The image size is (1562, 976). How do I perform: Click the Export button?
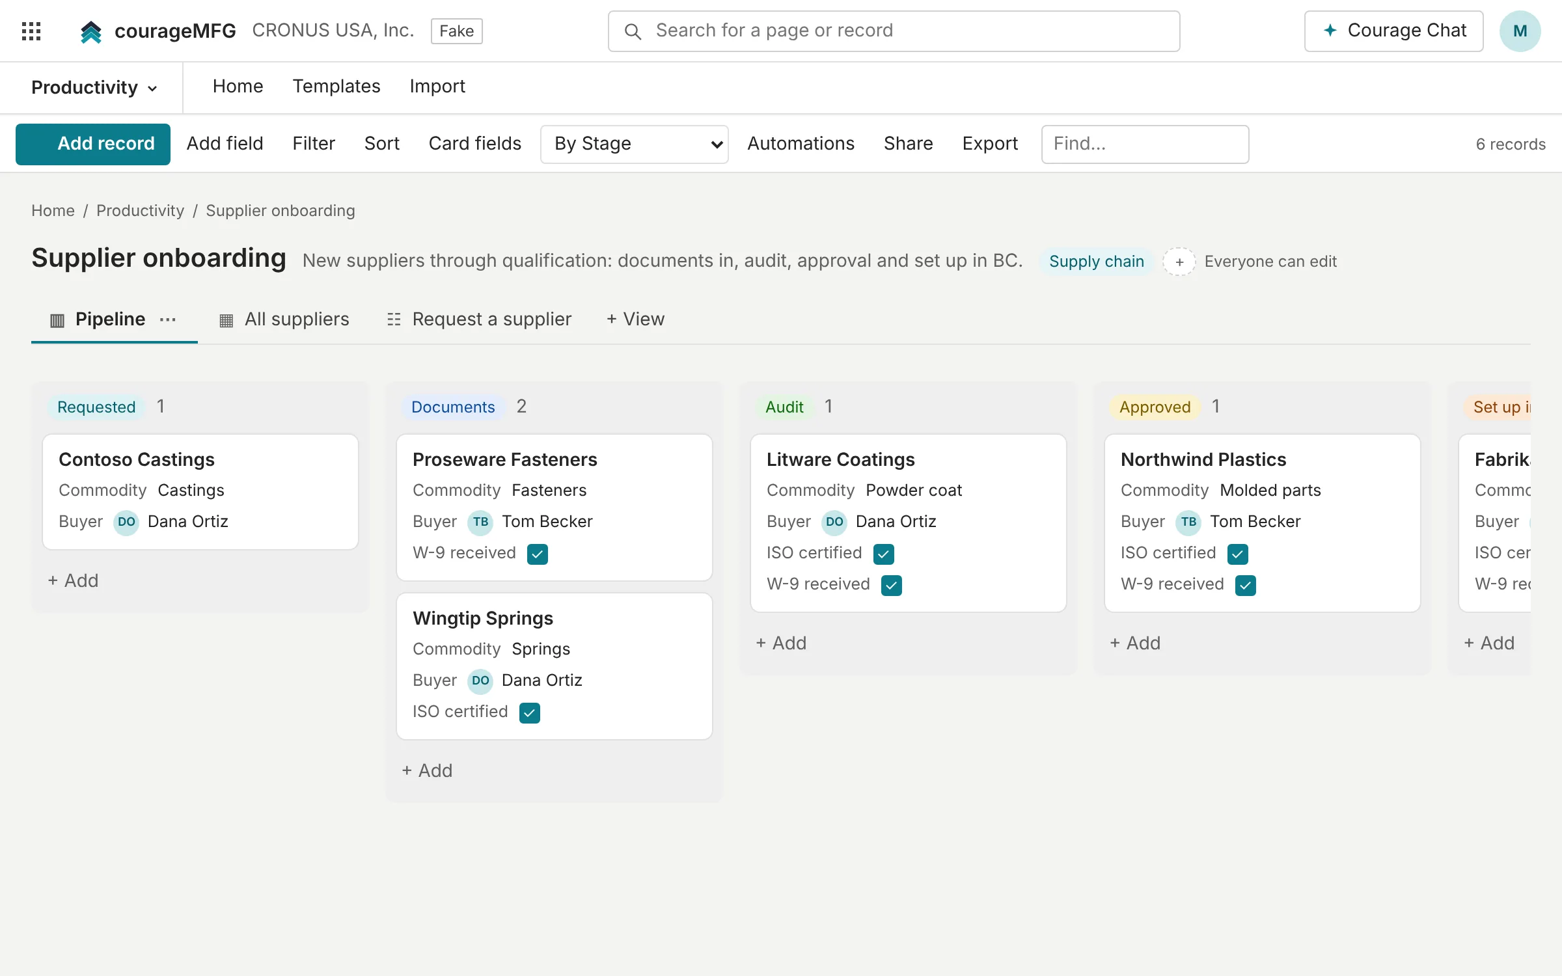pyautogui.click(x=991, y=143)
